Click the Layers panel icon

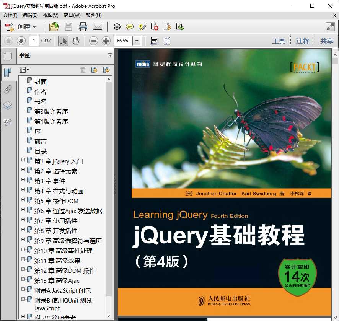coord(8,105)
